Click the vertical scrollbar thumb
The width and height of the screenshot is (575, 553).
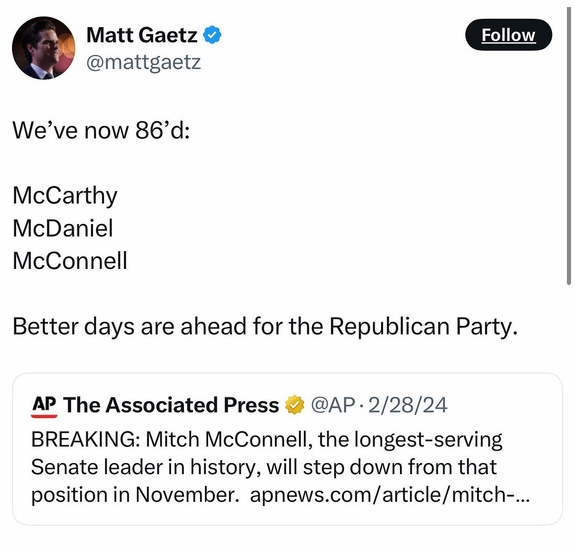pos(569,146)
